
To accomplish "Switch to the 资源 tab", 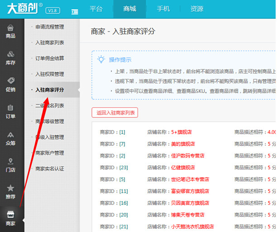I will pyautogui.click(x=197, y=9).
